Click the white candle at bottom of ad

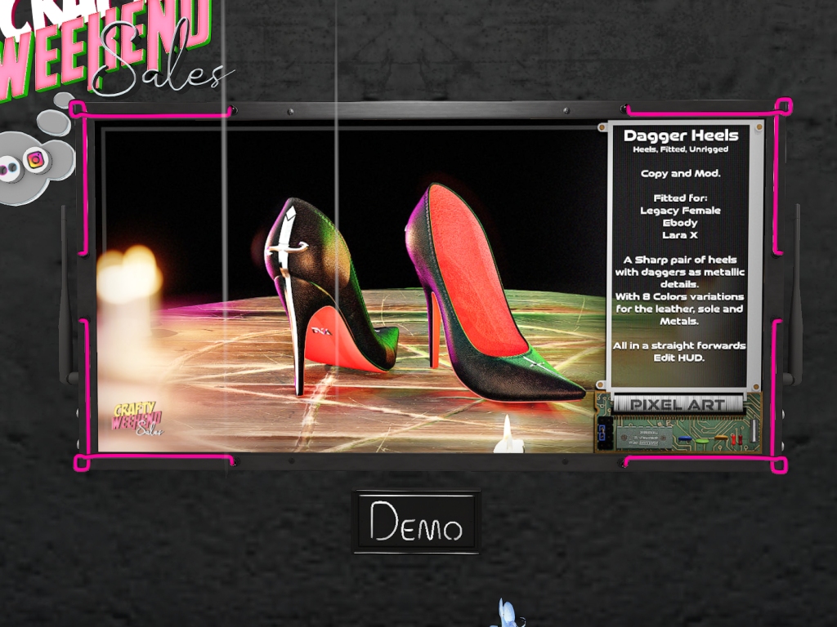(507, 436)
